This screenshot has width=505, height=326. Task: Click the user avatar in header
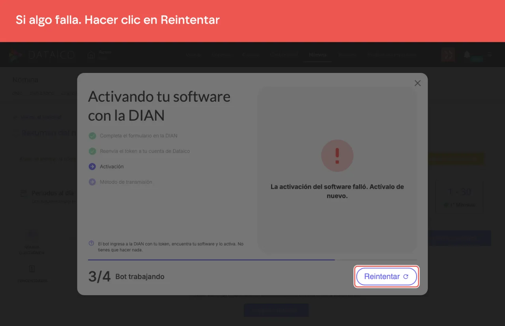coord(448,55)
